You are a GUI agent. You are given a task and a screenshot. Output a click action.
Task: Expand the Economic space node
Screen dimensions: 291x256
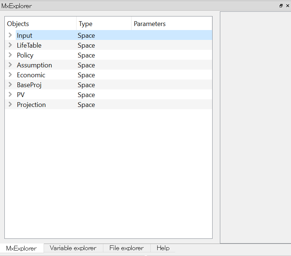click(x=10, y=75)
